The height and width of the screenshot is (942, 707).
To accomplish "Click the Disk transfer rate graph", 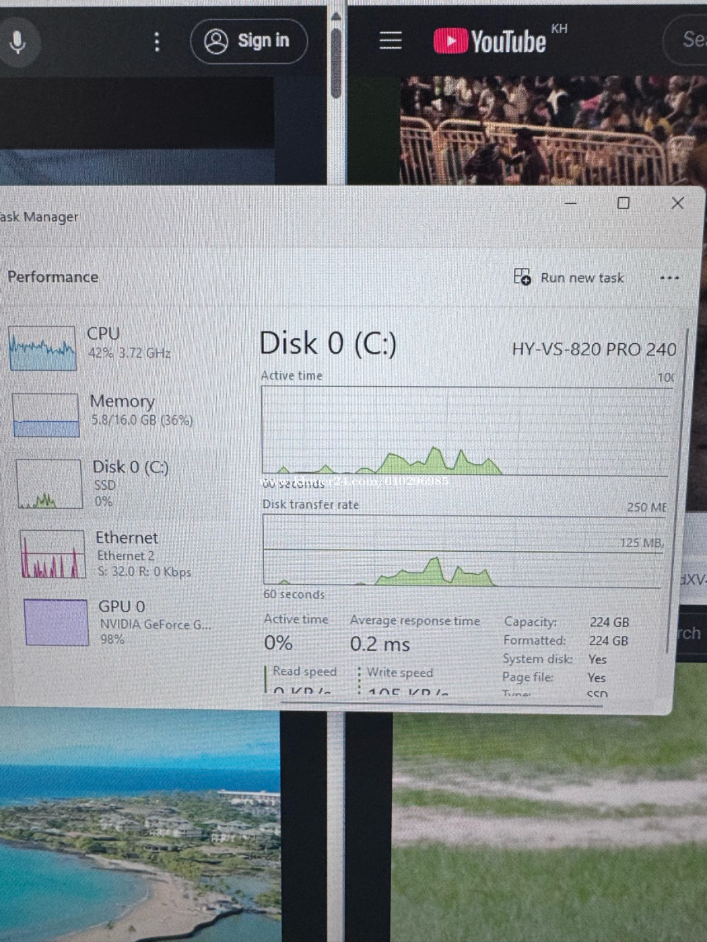I will click(x=463, y=550).
